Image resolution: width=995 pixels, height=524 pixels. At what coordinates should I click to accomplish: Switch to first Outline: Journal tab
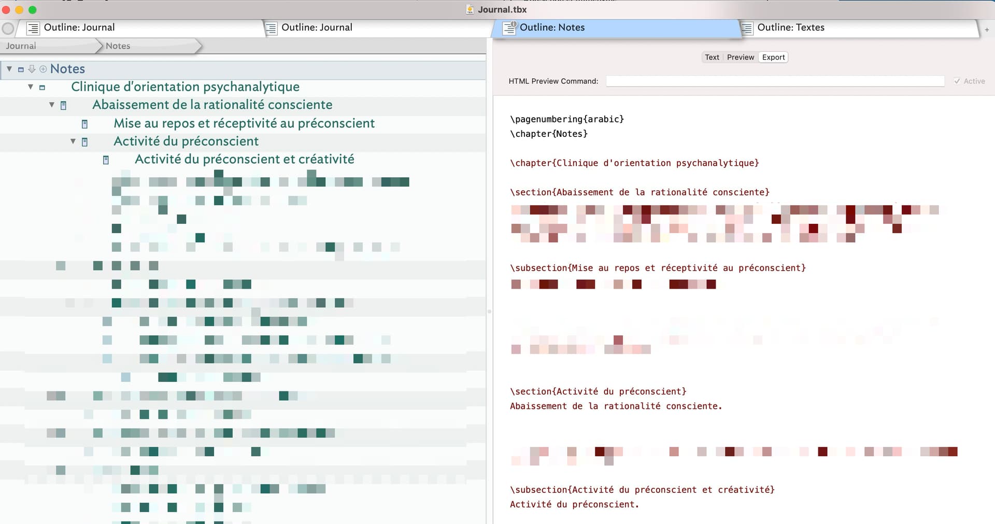(x=79, y=27)
